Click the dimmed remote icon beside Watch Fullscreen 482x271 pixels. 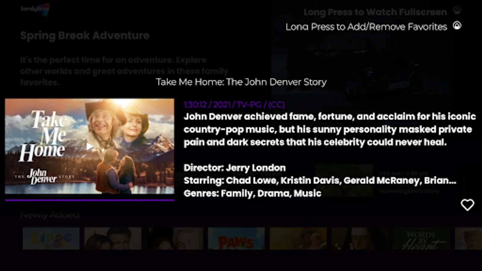coord(457,11)
